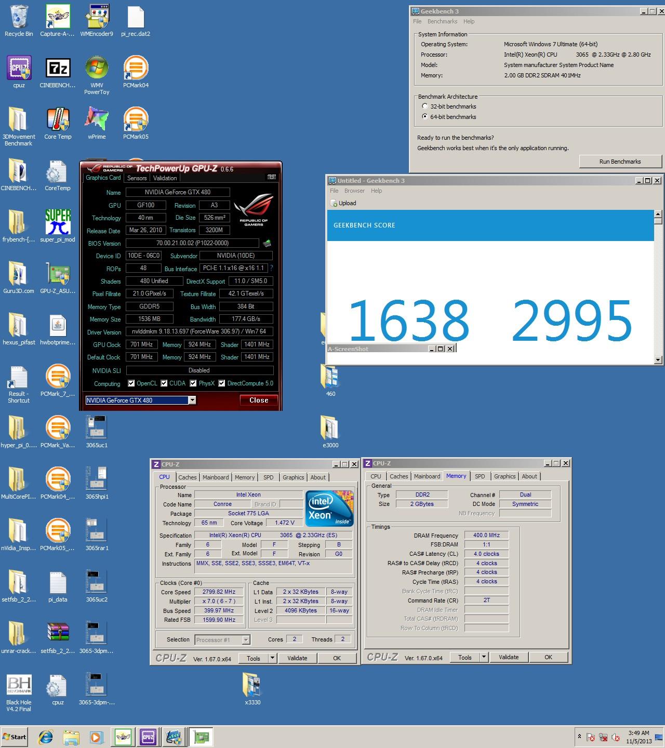Open setfsb_2_2 WinRAR archive icon
The image size is (665, 748).
(x=58, y=638)
